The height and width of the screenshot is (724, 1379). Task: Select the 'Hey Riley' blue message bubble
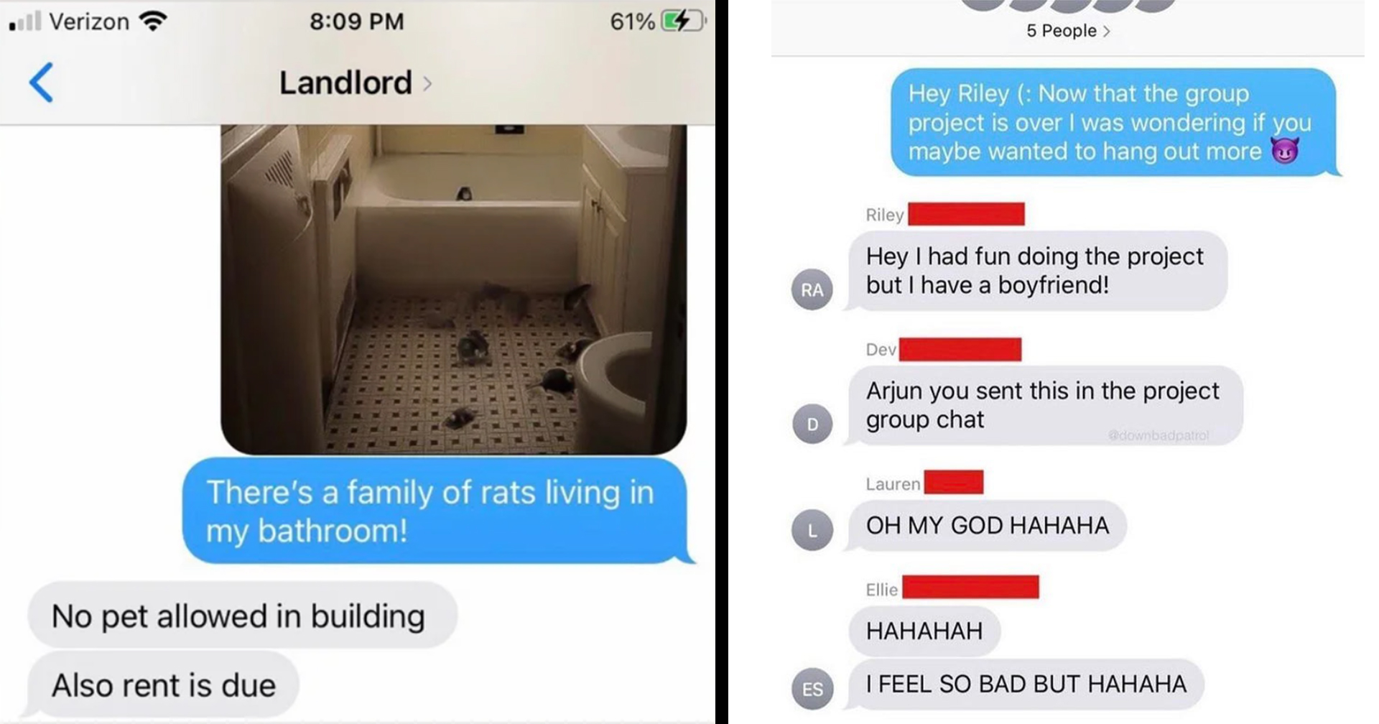point(1114,122)
